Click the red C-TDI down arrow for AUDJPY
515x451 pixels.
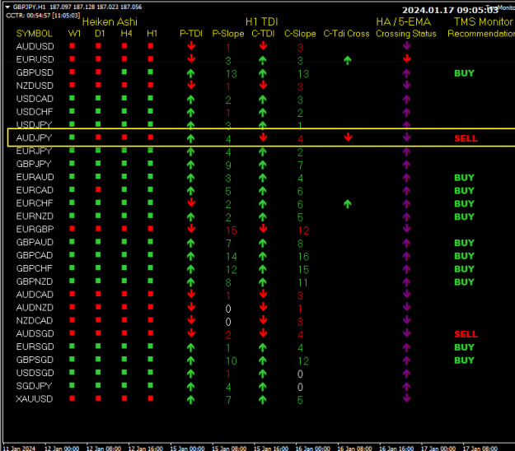click(263, 137)
